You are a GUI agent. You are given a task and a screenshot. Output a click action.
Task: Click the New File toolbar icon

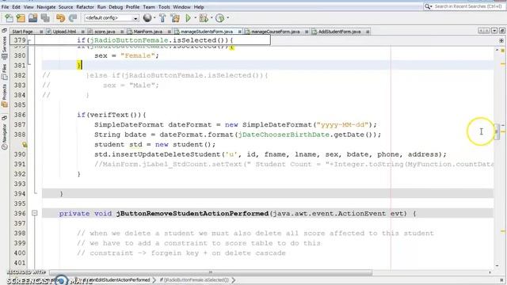click(x=9, y=18)
